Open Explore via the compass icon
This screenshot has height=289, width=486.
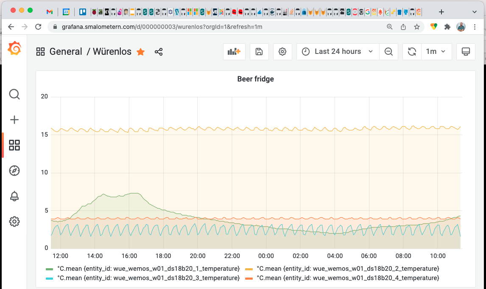14,171
